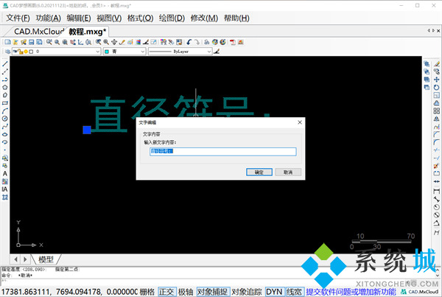Select the Move tool in right toolbar
Viewport: 442px width, 297px height.
pyautogui.click(x=436, y=80)
